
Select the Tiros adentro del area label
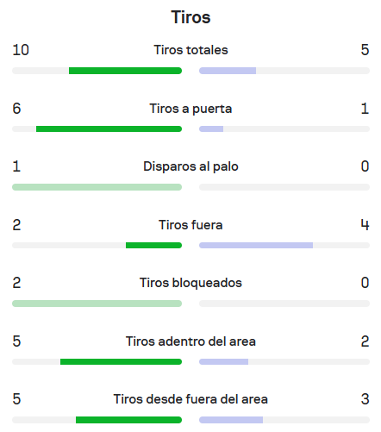tap(190, 341)
